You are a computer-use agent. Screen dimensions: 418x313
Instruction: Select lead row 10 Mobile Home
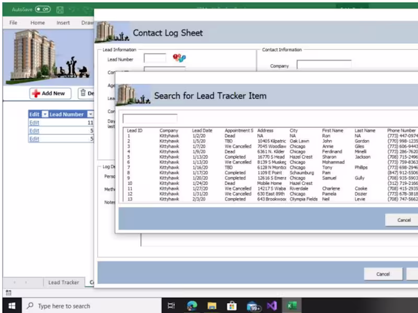click(x=271, y=184)
